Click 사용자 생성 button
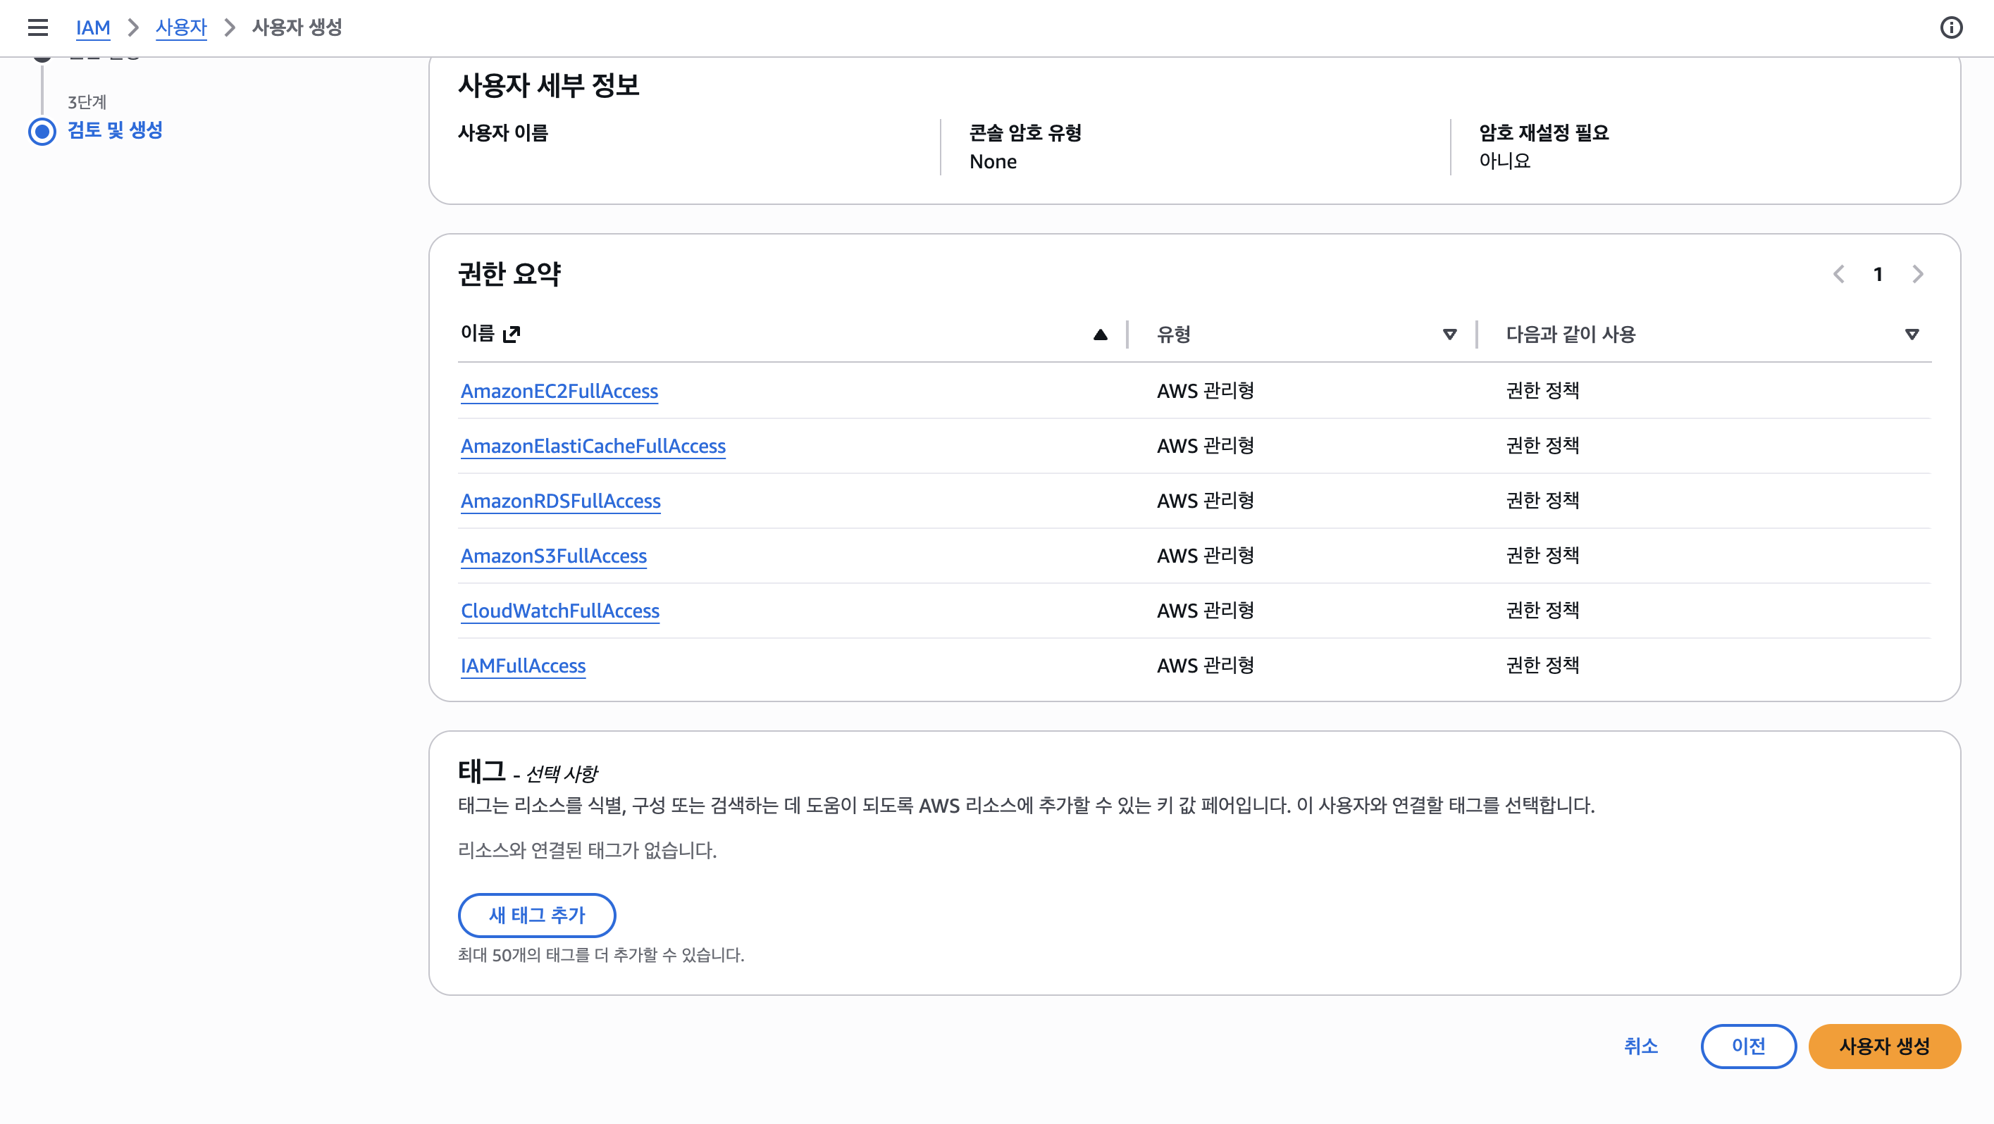 point(1884,1046)
